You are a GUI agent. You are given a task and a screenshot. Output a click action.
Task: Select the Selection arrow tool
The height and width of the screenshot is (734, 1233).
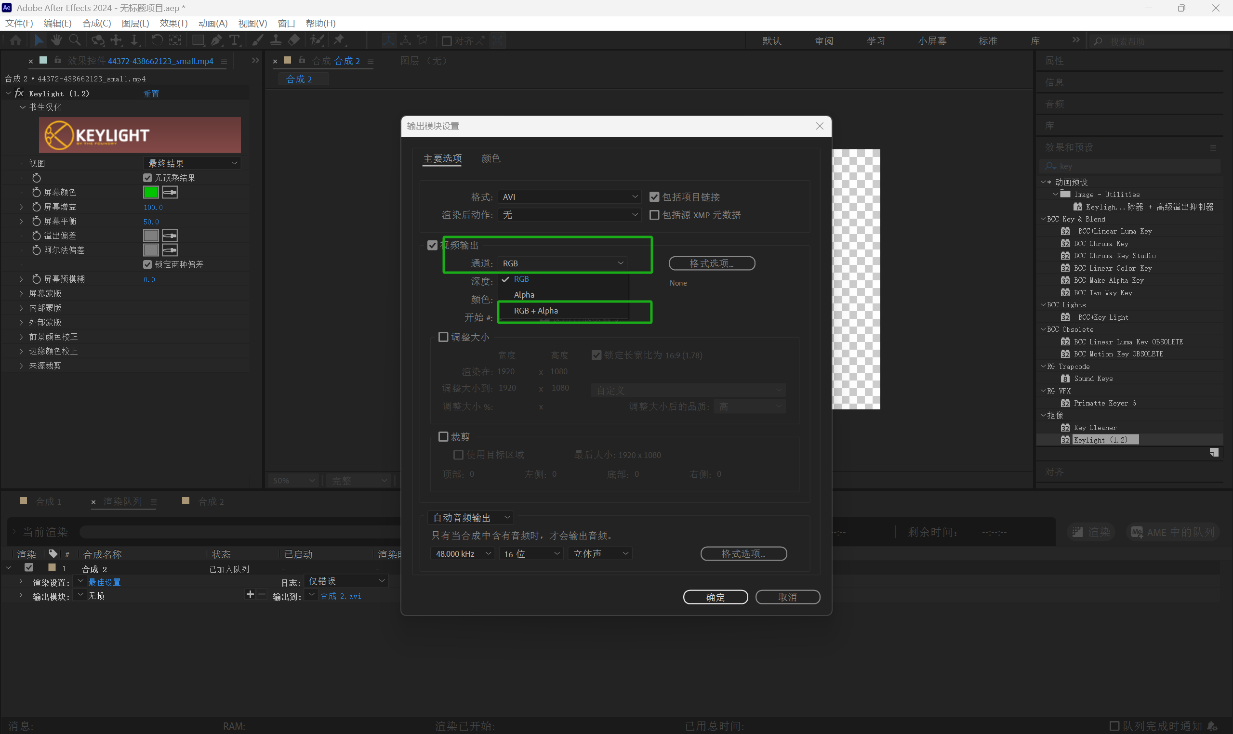[x=38, y=40]
